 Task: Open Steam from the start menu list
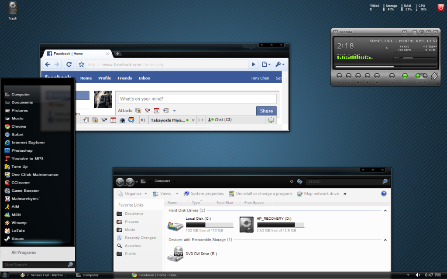pyautogui.click(x=17, y=239)
